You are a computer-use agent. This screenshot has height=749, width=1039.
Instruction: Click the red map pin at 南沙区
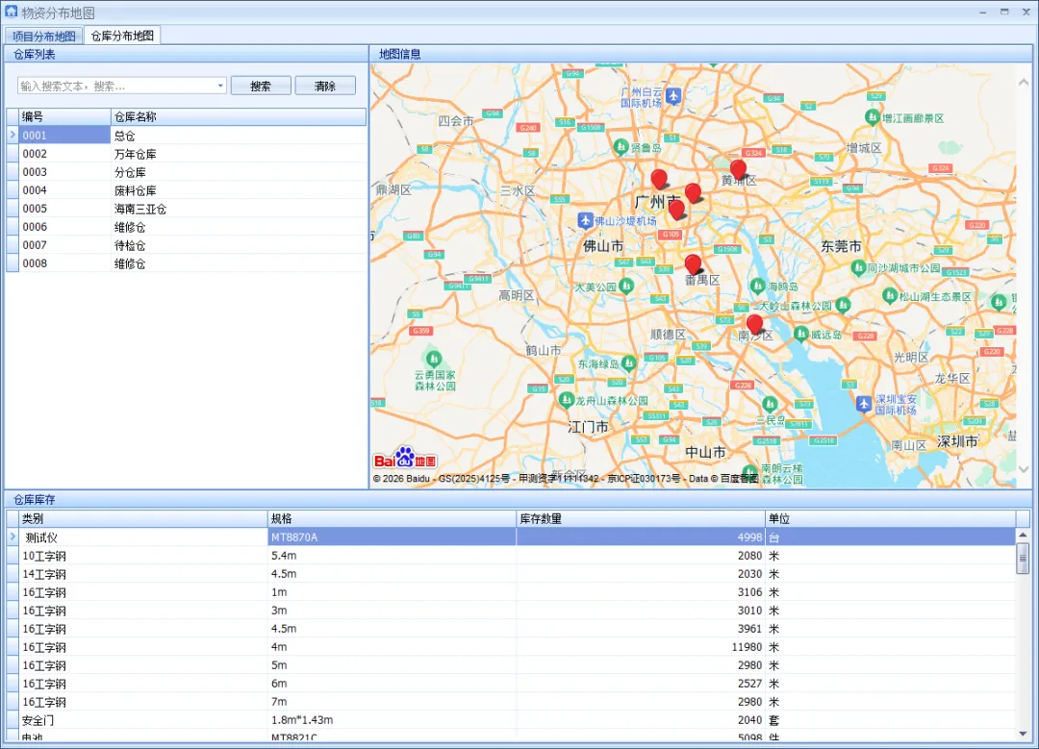[x=754, y=324]
